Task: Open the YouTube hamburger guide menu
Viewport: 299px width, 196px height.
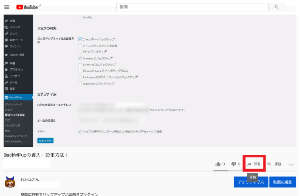Action: point(7,7)
